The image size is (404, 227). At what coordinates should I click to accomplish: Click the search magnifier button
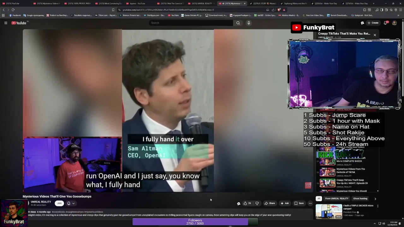[238, 23]
